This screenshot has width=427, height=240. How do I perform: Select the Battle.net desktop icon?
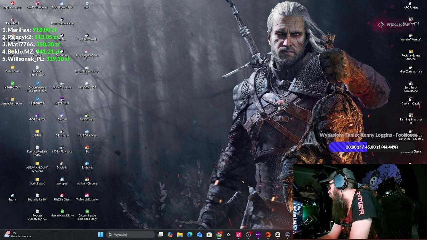tap(87, 165)
